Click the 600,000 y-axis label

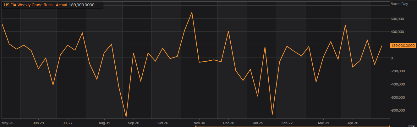(x=397, y=19)
